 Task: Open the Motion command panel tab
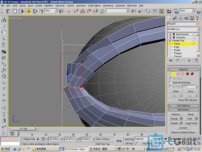186,18
